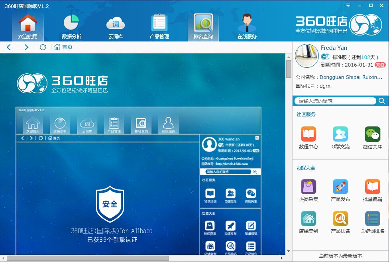
Task: Click the 请输入您的疑惑 search field
Action: (x=335, y=101)
